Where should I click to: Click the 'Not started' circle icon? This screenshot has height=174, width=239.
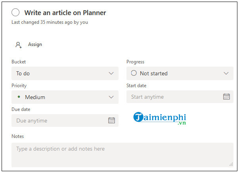point(134,73)
